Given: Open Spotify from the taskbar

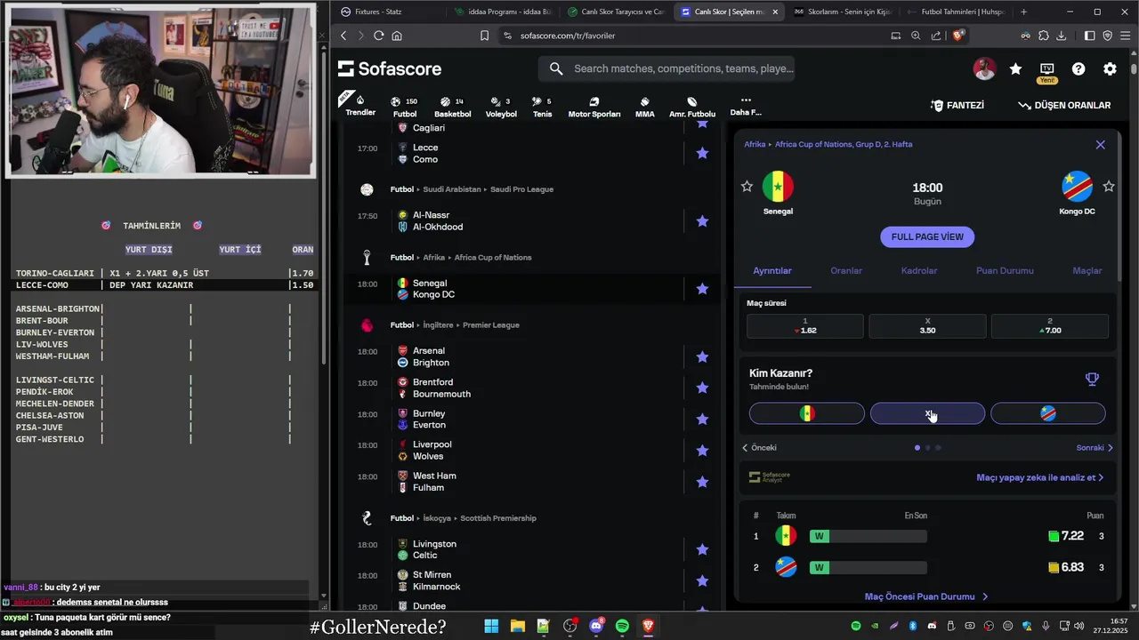Looking at the screenshot, I should click(622, 627).
